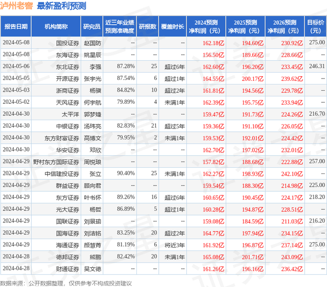The height and width of the screenshot is (287, 327).
Task: Select the 近三年业绩预测准确度 column header
Action: pos(120,26)
